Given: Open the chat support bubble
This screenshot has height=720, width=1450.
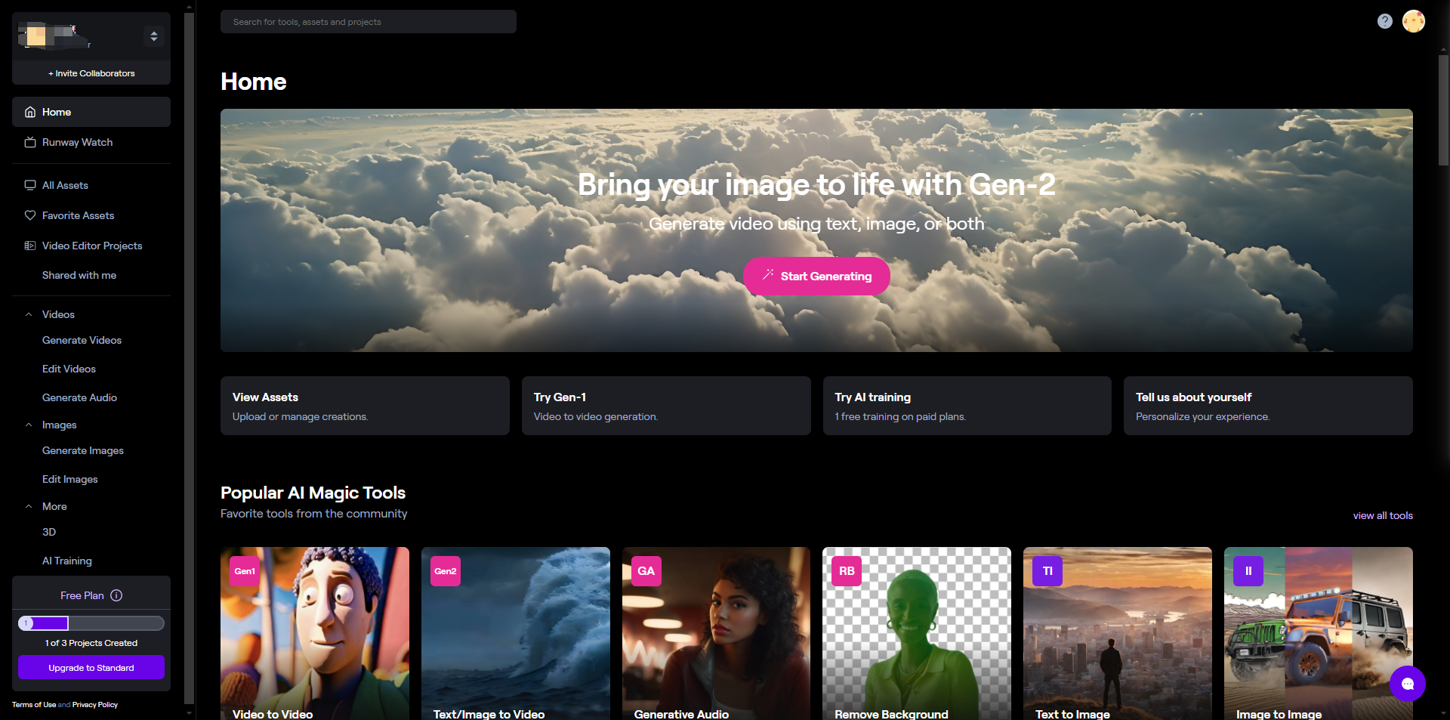Looking at the screenshot, I should pyautogui.click(x=1408, y=684).
